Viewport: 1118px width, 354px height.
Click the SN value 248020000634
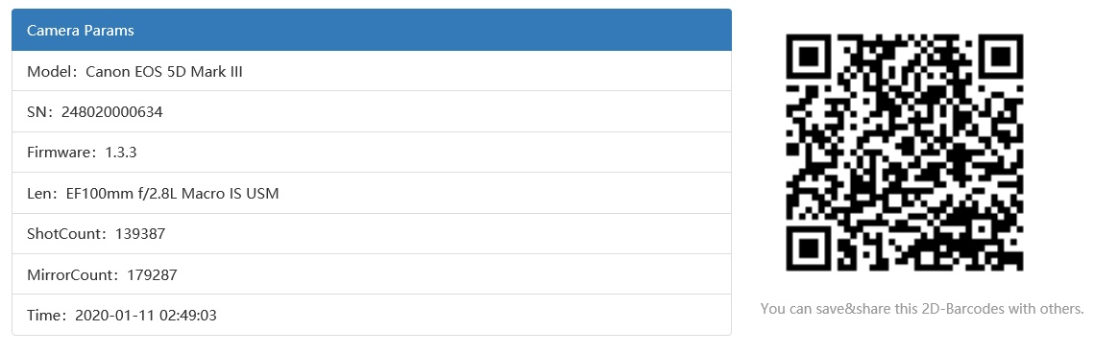tap(112, 112)
